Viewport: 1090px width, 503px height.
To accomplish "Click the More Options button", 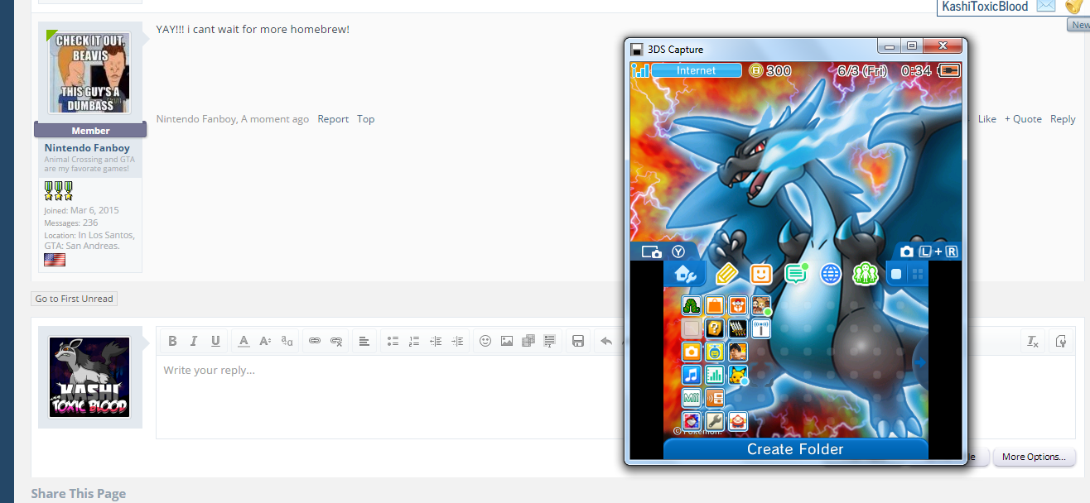I will (x=1035, y=457).
